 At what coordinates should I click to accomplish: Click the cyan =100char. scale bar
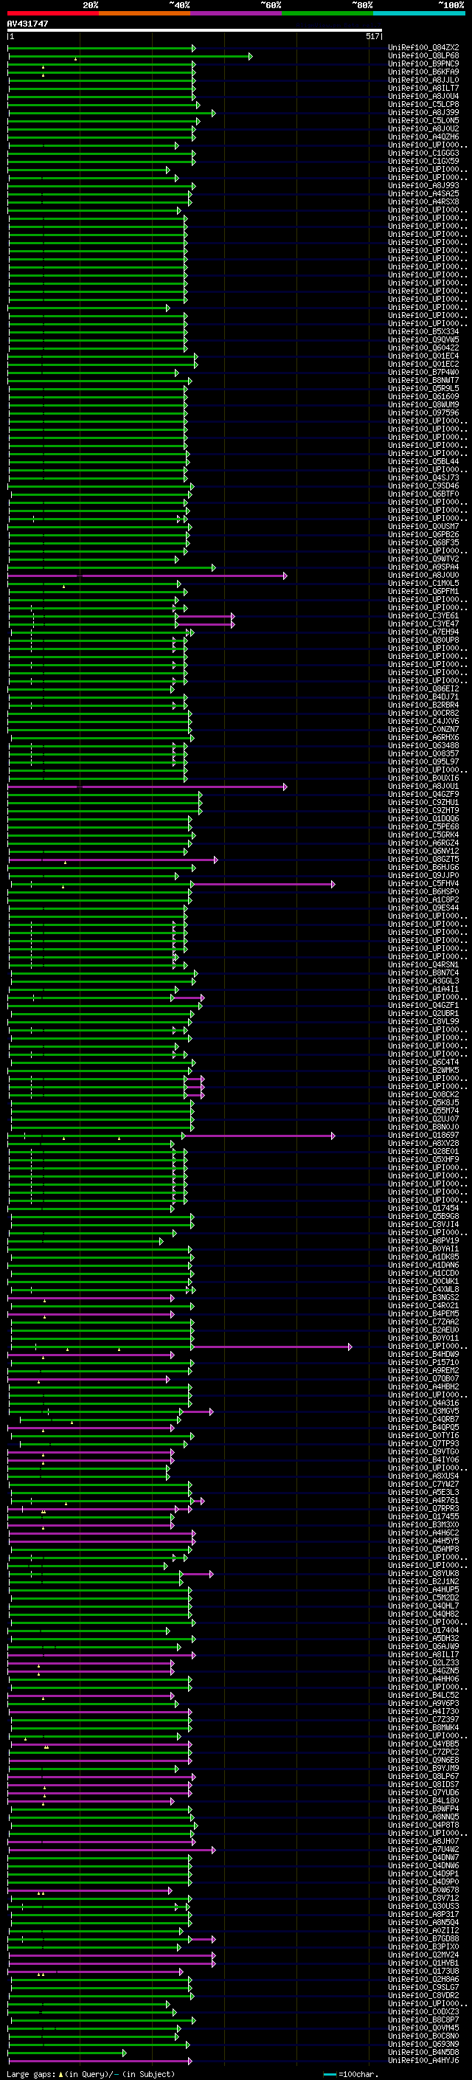coord(329,2074)
